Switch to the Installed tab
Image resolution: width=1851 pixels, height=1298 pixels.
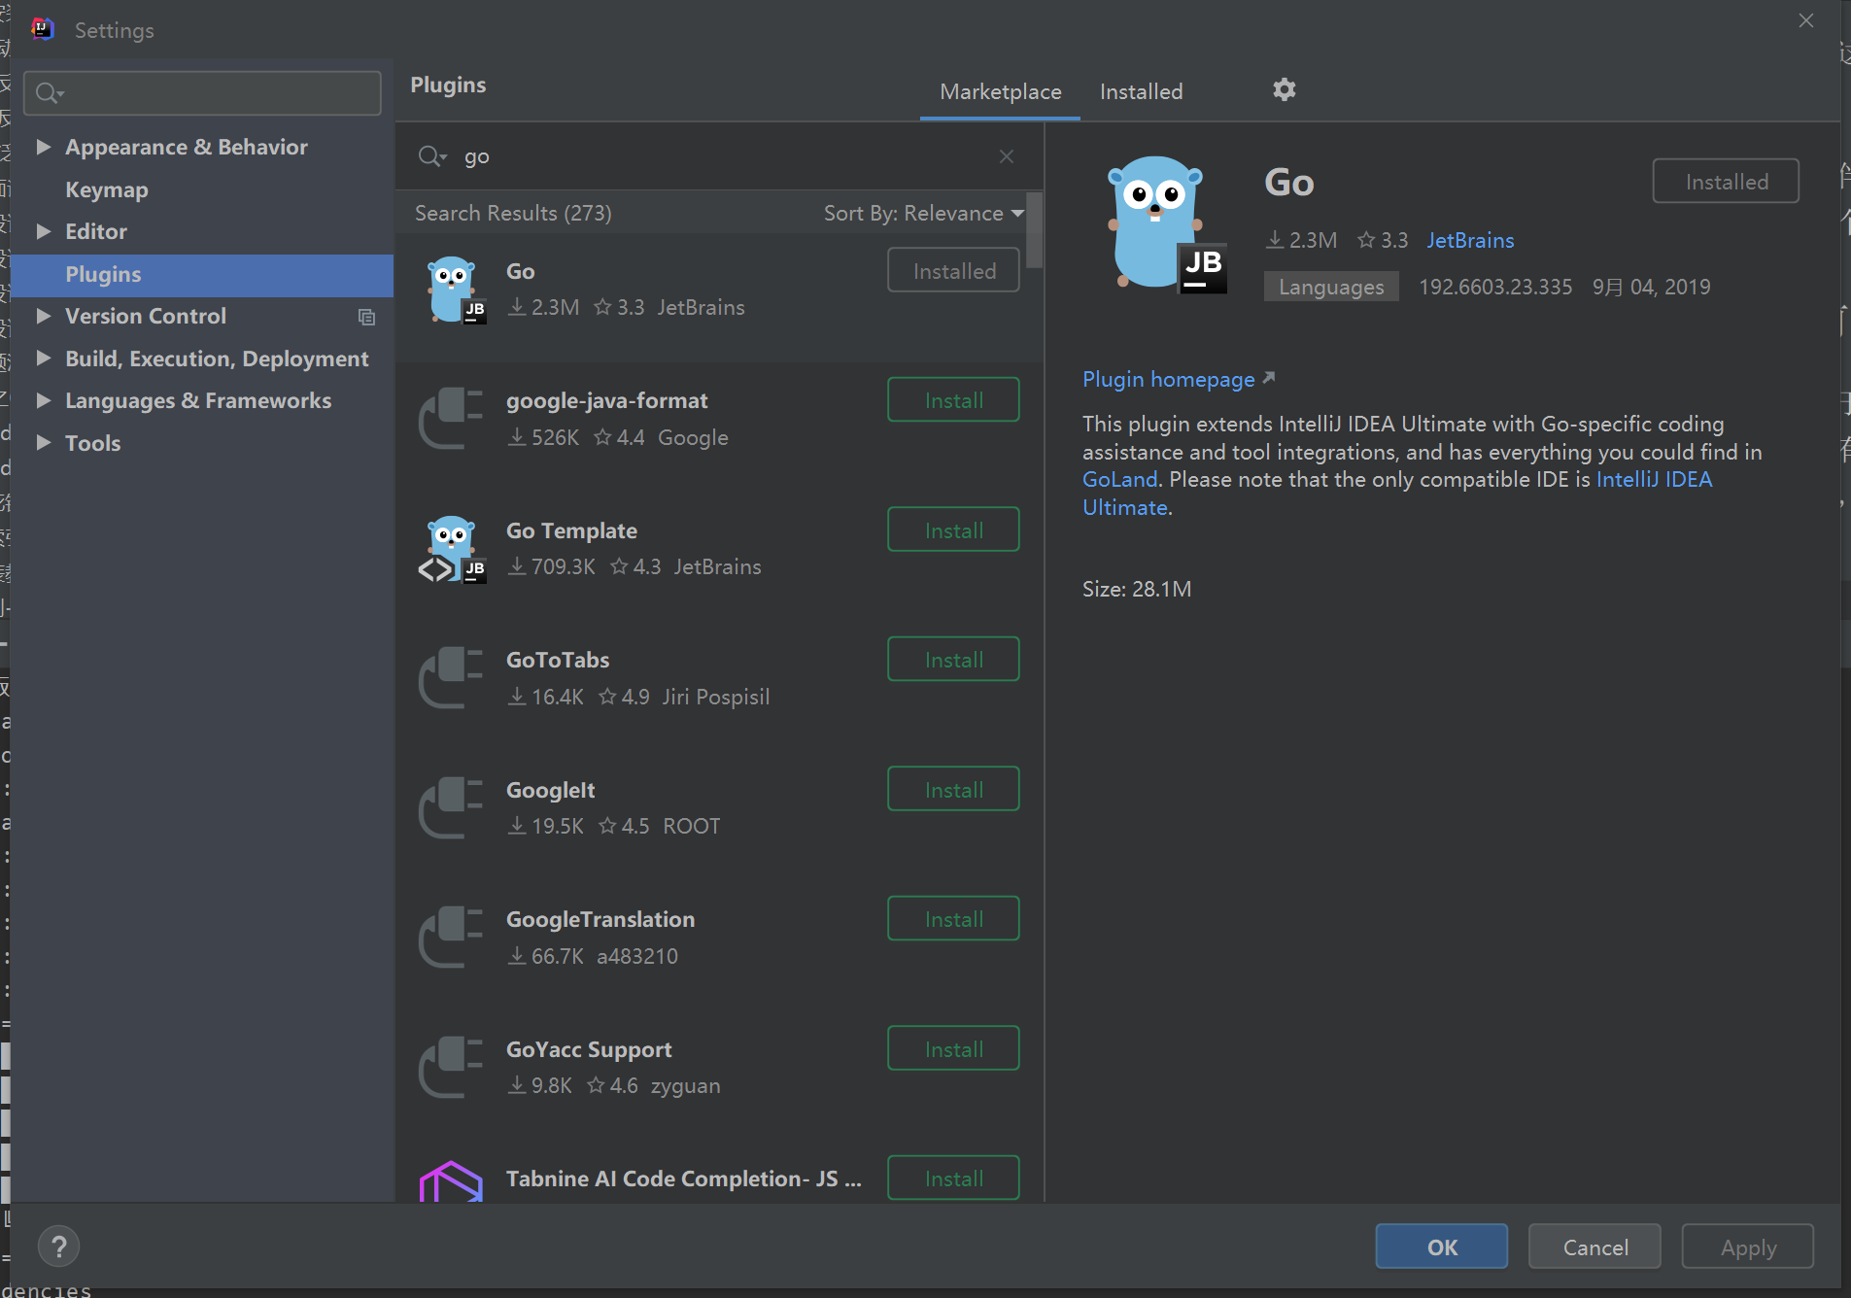point(1141,91)
